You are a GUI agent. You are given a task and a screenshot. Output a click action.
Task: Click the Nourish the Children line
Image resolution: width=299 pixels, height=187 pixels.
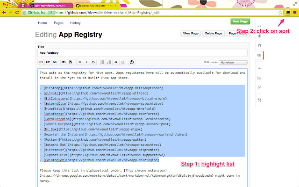114,134
